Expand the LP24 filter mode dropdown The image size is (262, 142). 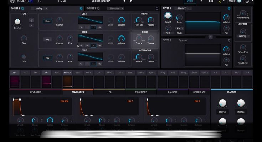point(180,28)
